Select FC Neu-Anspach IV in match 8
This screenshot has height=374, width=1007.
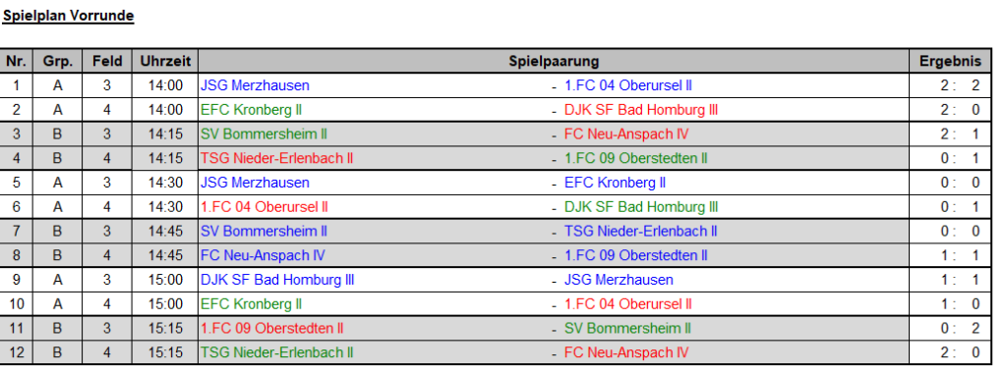[x=263, y=255]
